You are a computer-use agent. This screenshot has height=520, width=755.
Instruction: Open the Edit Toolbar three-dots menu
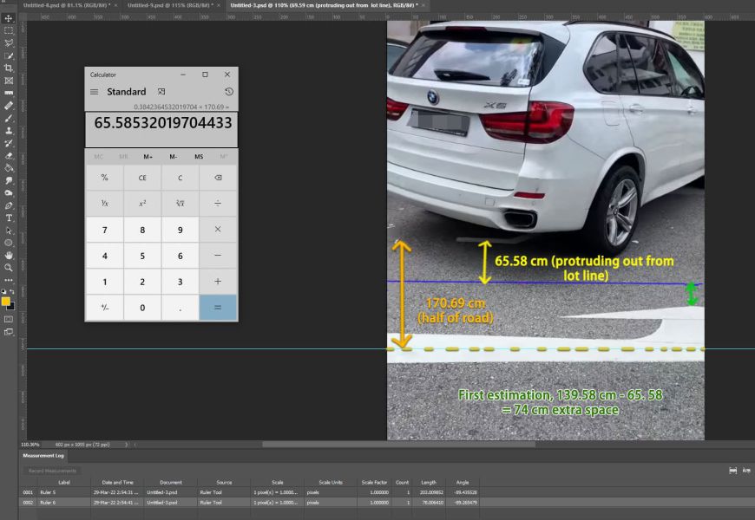[9, 280]
